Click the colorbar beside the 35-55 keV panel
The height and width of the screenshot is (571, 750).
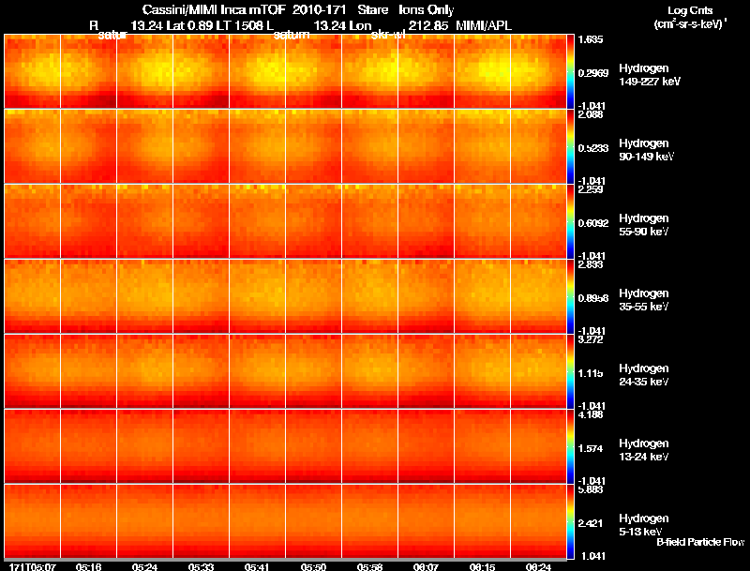point(570,296)
